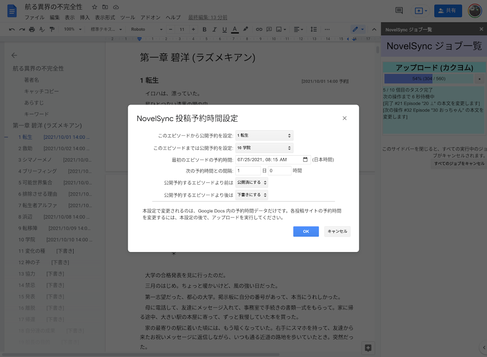
Task: Click the insert link icon
Action: point(259,29)
